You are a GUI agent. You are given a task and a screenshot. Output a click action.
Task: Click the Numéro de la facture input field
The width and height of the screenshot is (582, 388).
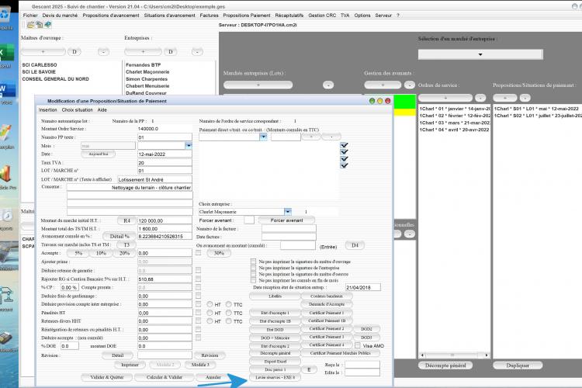289,229
